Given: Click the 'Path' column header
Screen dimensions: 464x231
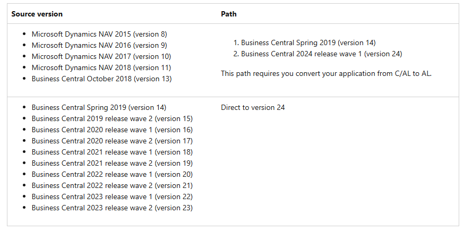Looking at the screenshot, I should (229, 14).
